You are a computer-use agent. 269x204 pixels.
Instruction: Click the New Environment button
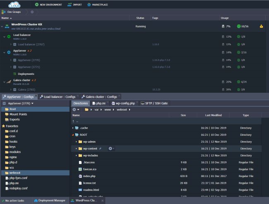coord(48,5)
